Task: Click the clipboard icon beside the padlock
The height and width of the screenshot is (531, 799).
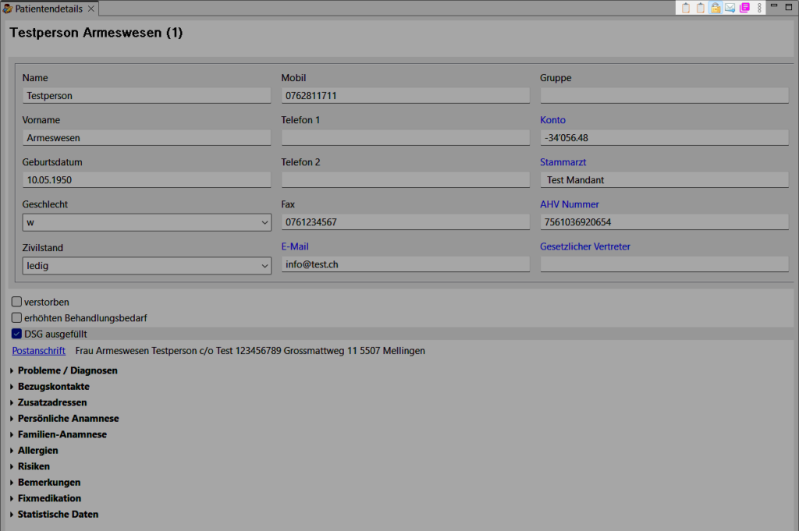Action: (701, 8)
